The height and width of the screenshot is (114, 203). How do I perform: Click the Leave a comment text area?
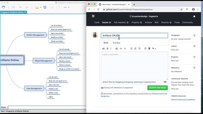[x=134, y=66]
